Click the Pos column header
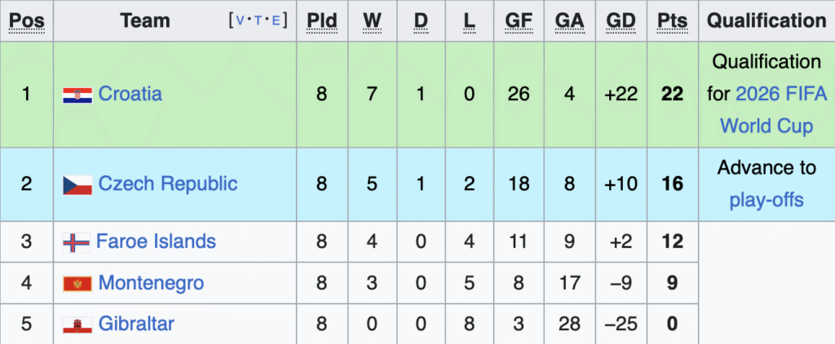Screen dimensions: 835x344 26,21
